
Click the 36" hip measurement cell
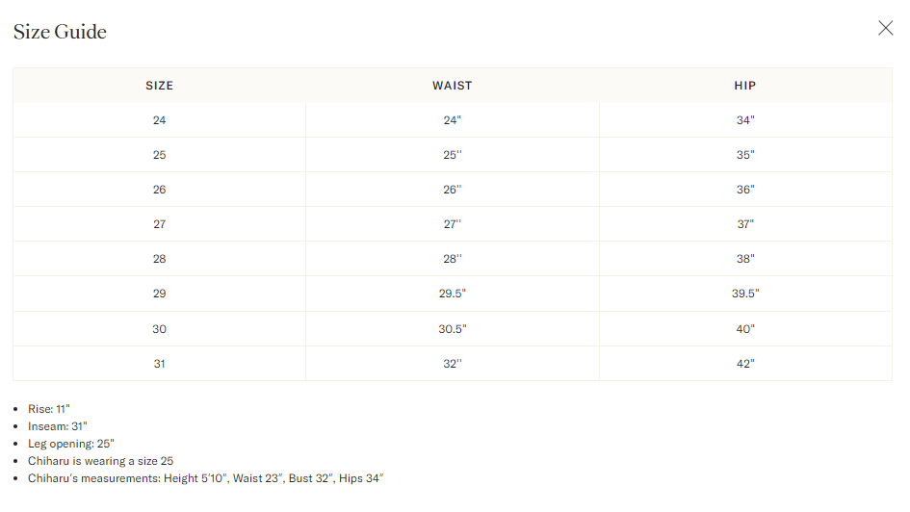[745, 190]
